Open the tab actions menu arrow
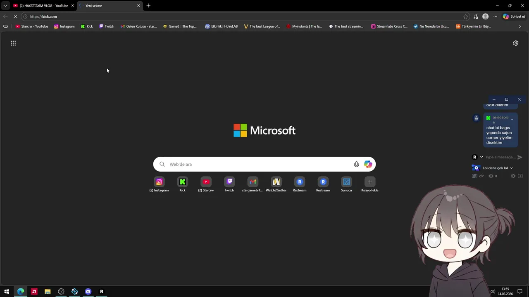The height and width of the screenshot is (297, 529). [x=5, y=6]
